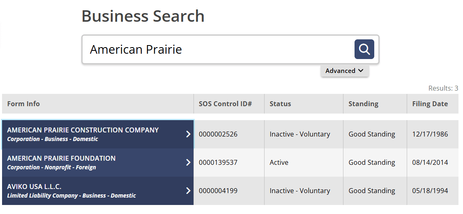Click the 05/18/1994 filing date cell
Viewport: 463px width, 214px height.
tap(430, 191)
